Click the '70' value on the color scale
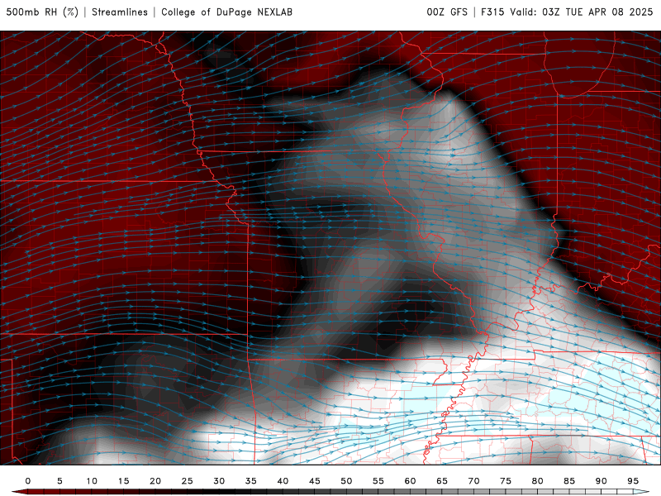 (473, 481)
